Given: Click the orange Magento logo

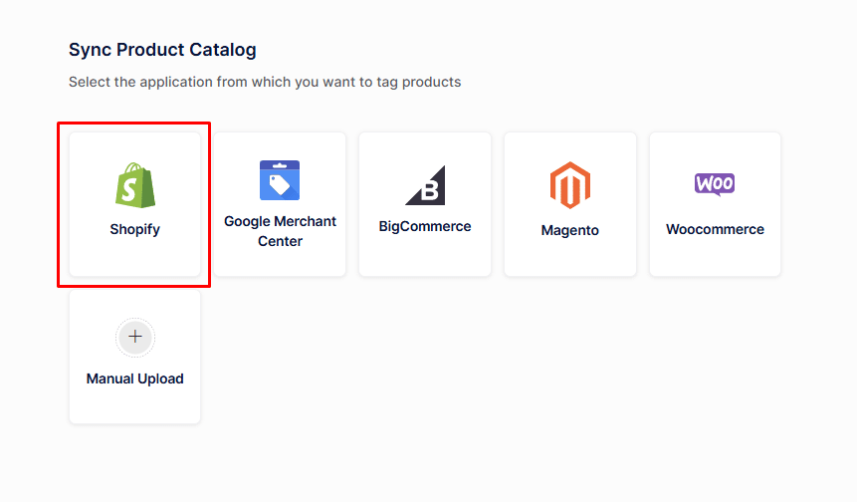Looking at the screenshot, I should pyautogui.click(x=570, y=185).
